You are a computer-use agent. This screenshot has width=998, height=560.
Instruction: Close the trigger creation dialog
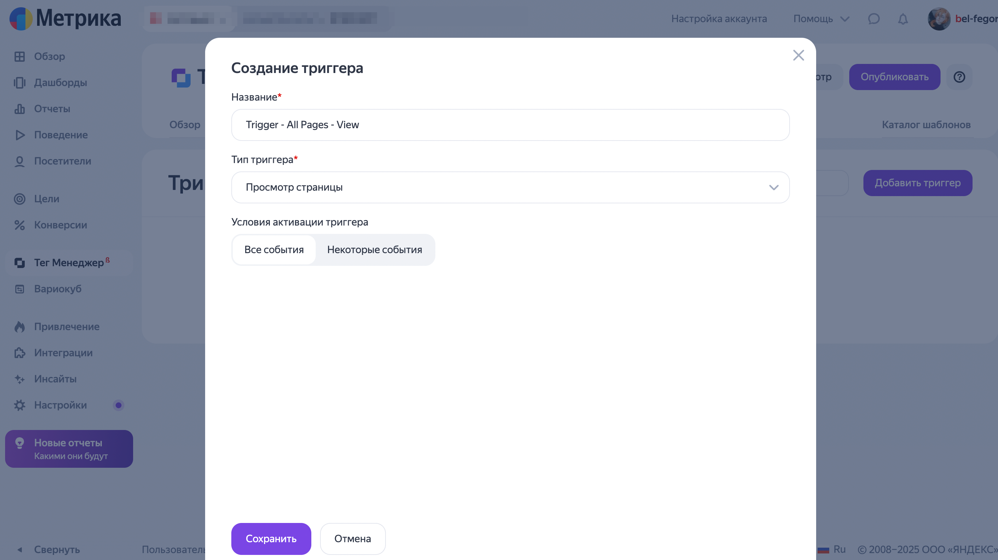click(798, 55)
